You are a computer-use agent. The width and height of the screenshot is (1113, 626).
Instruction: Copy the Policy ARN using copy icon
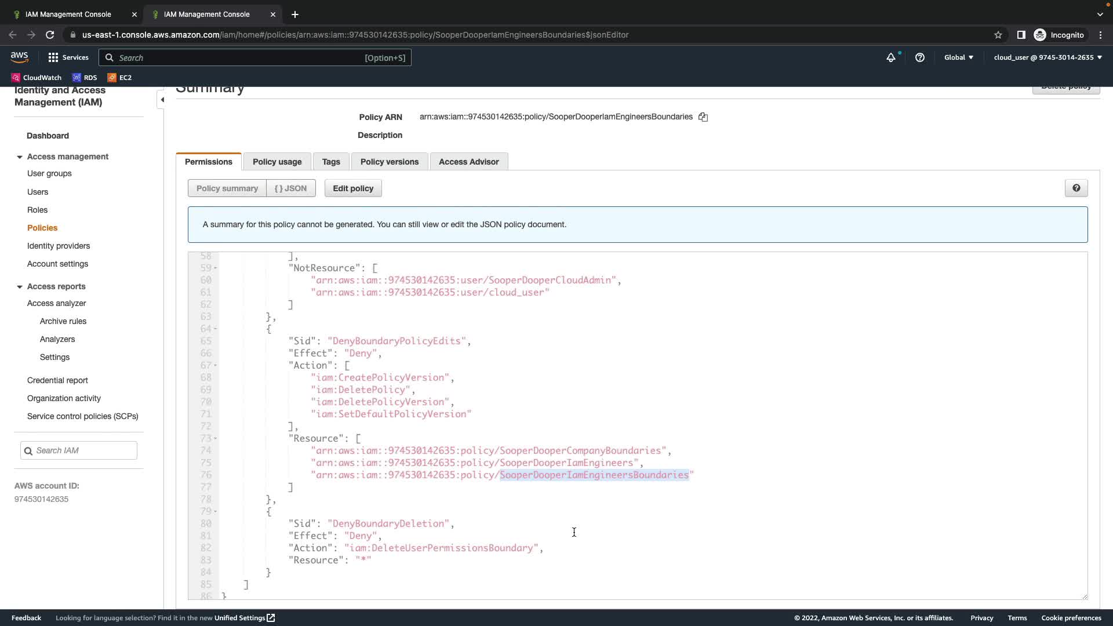click(703, 117)
